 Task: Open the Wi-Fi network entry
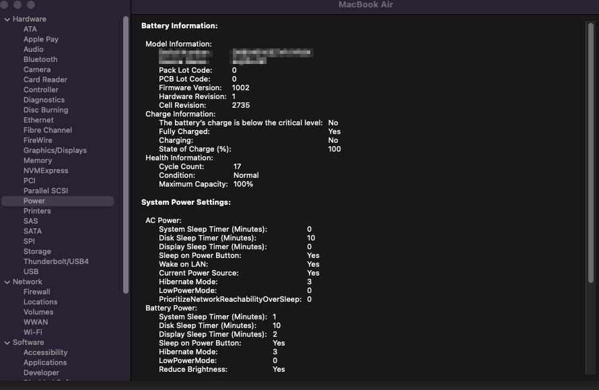coord(33,332)
